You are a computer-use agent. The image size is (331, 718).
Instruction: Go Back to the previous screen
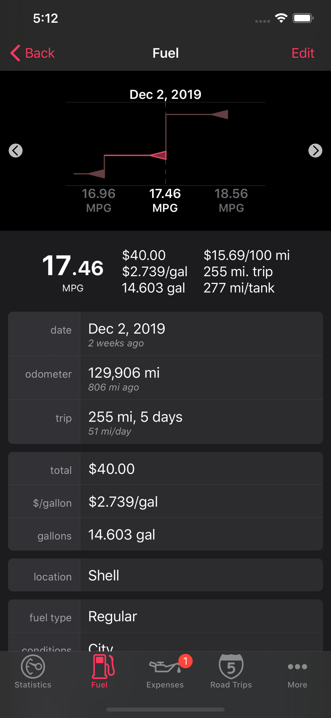point(32,53)
